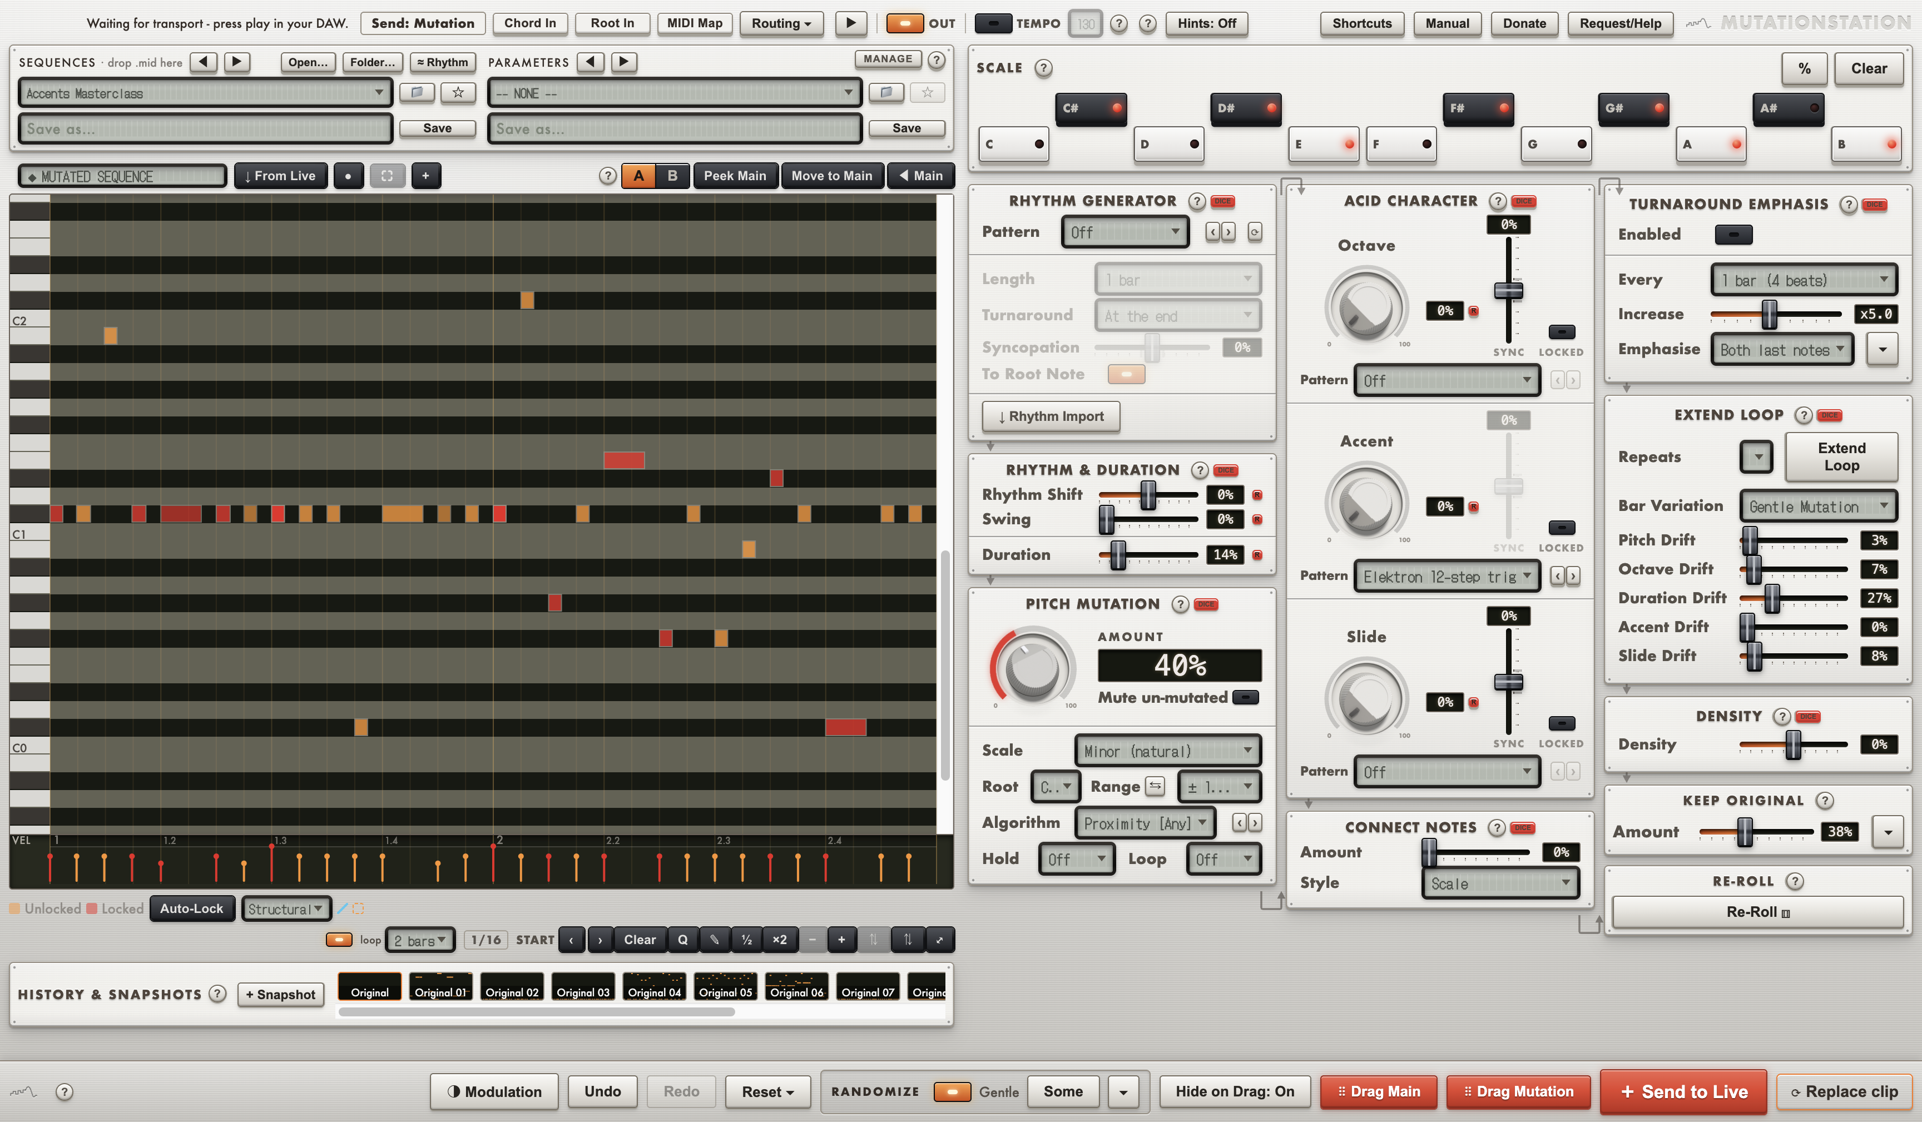Open the help icon next to KEEP ORIGINAL
Screen dimensions: 1922x1122
pyautogui.click(x=1824, y=800)
